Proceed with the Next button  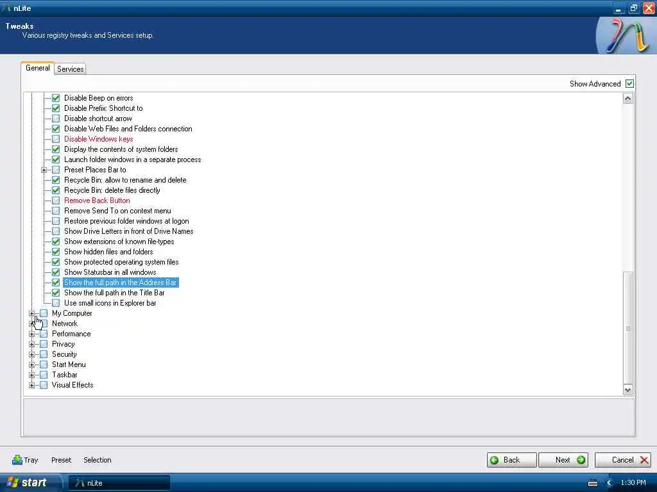(563, 460)
